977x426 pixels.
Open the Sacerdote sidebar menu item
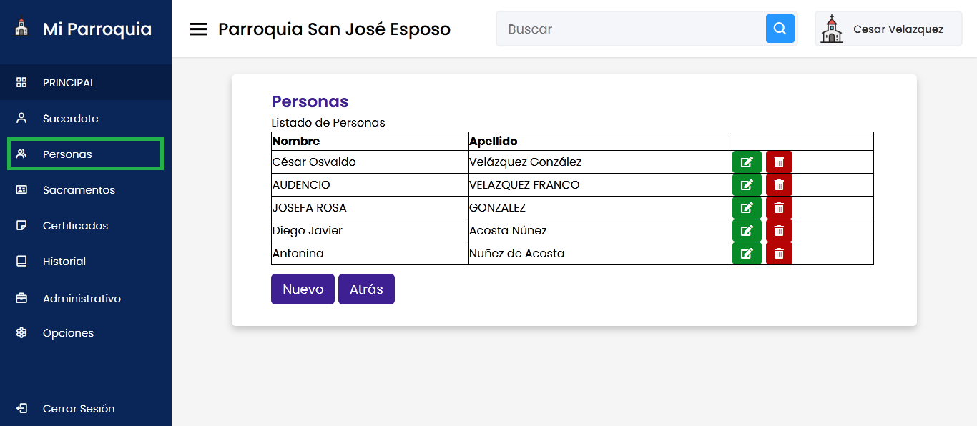70,119
